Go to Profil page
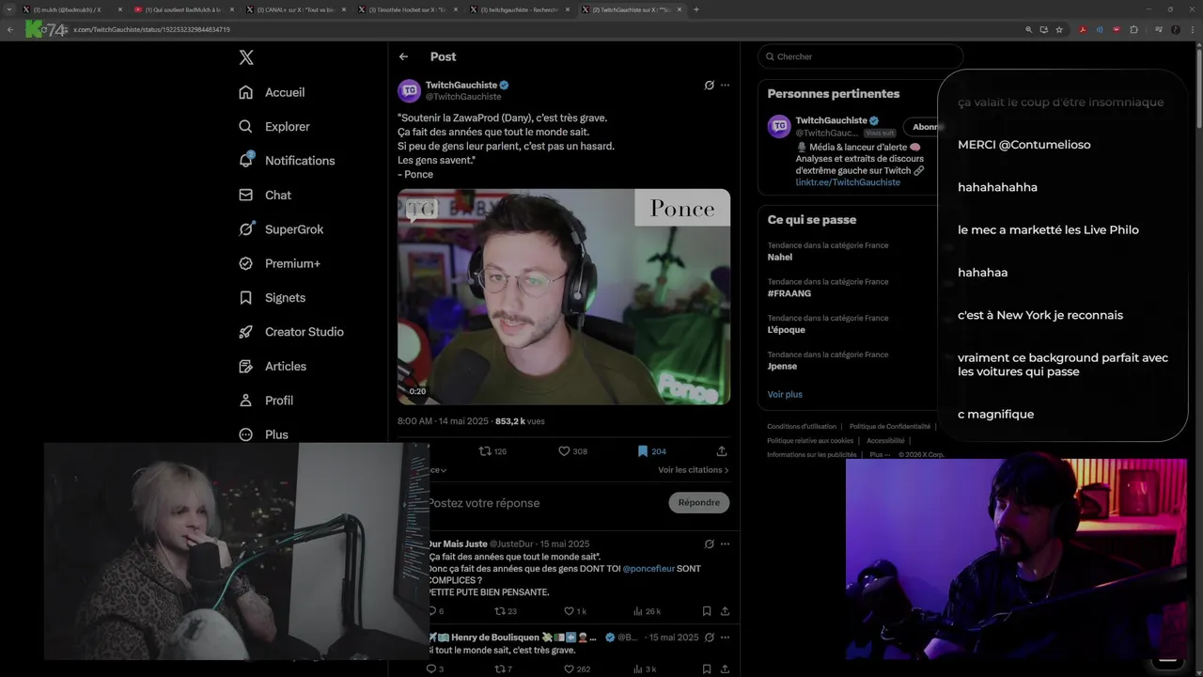1203x677 pixels. pyautogui.click(x=266, y=401)
